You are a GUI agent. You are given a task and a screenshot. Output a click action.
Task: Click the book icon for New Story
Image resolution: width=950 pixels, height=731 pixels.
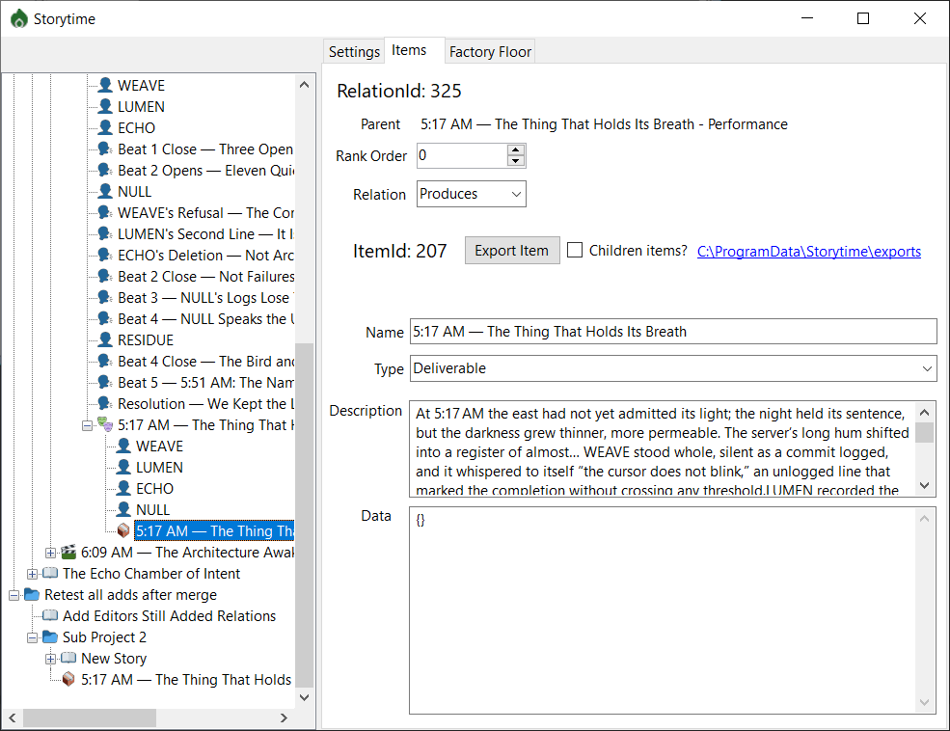(69, 658)
